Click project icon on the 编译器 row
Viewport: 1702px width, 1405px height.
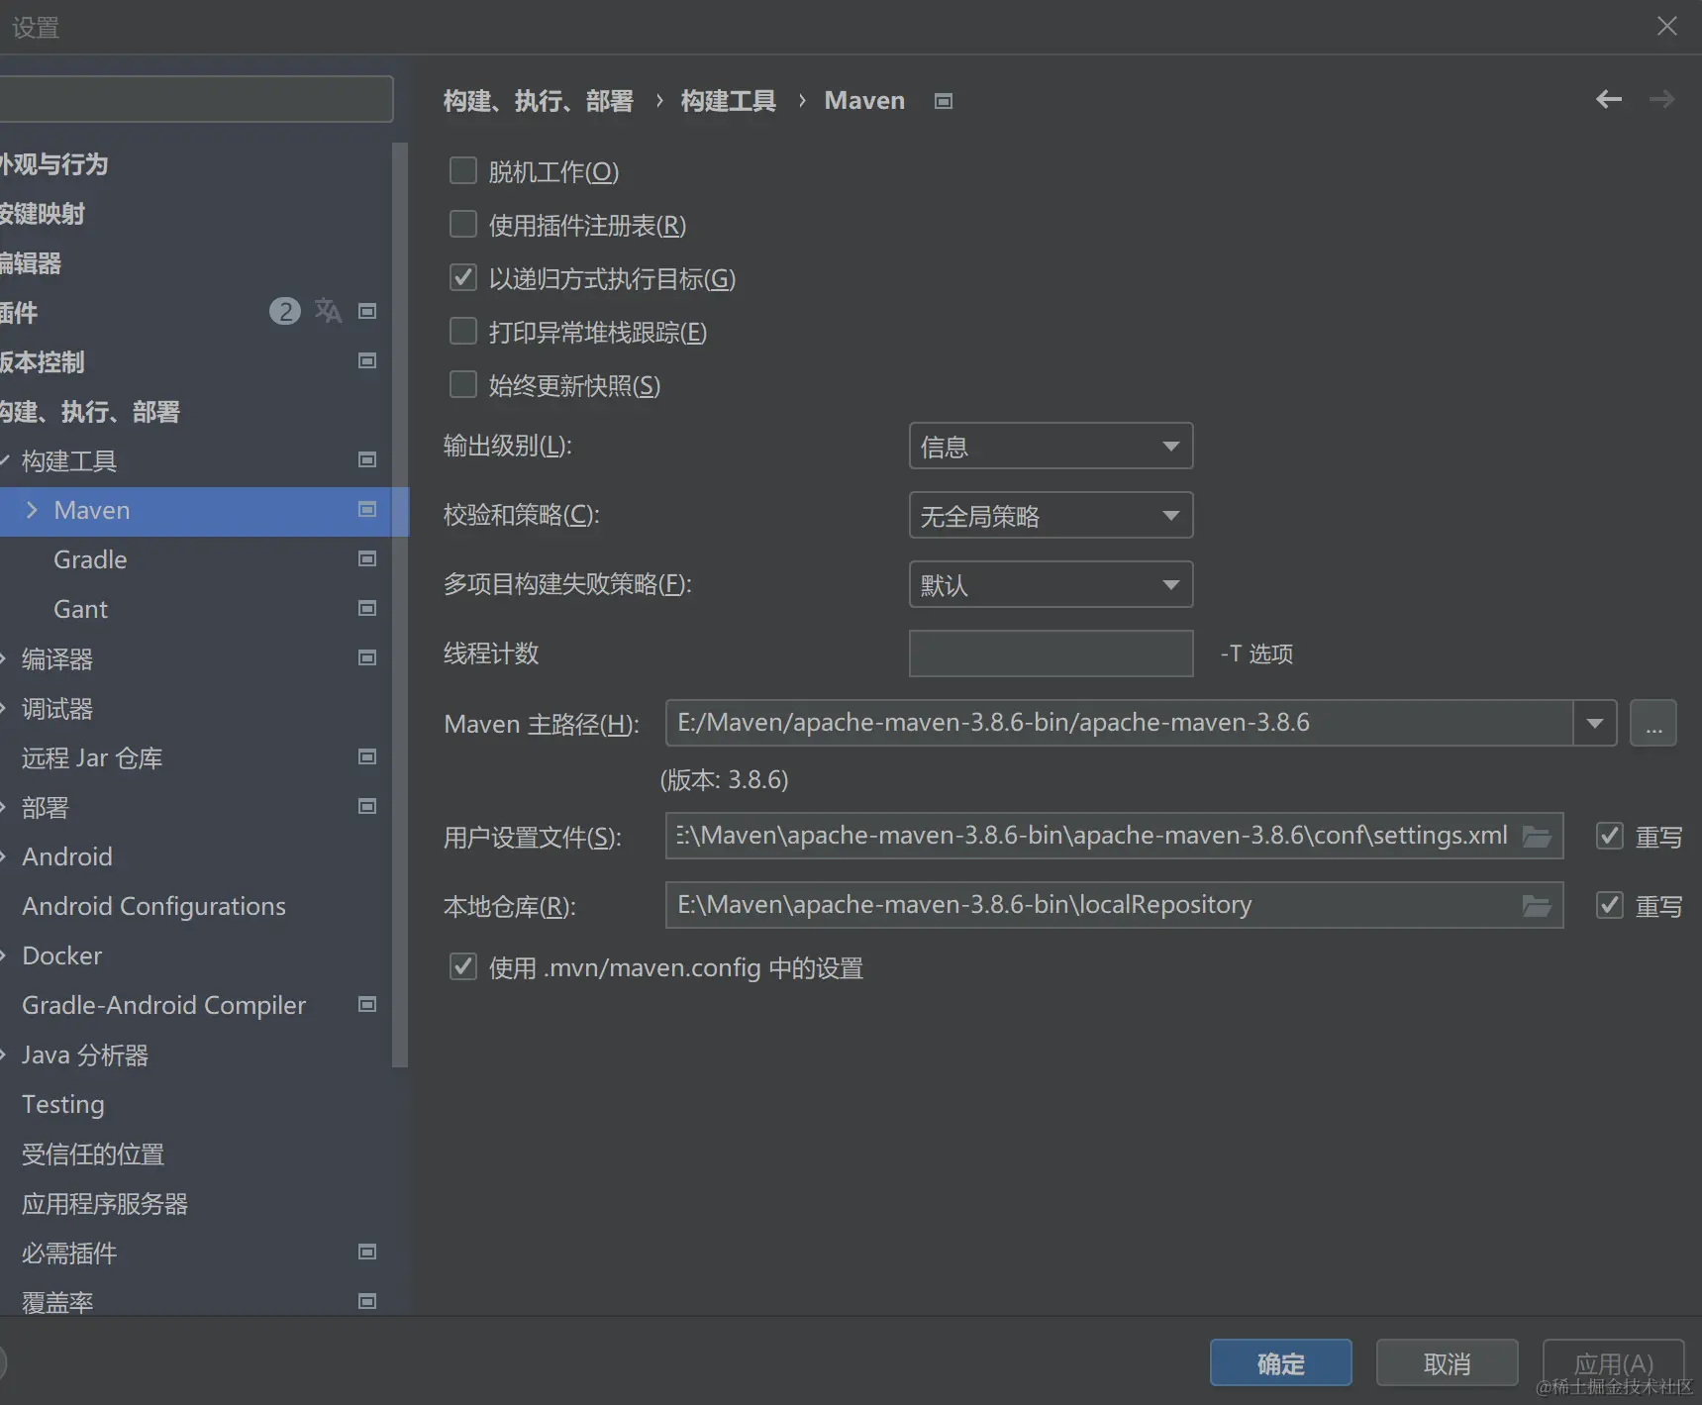coord(367,657)
